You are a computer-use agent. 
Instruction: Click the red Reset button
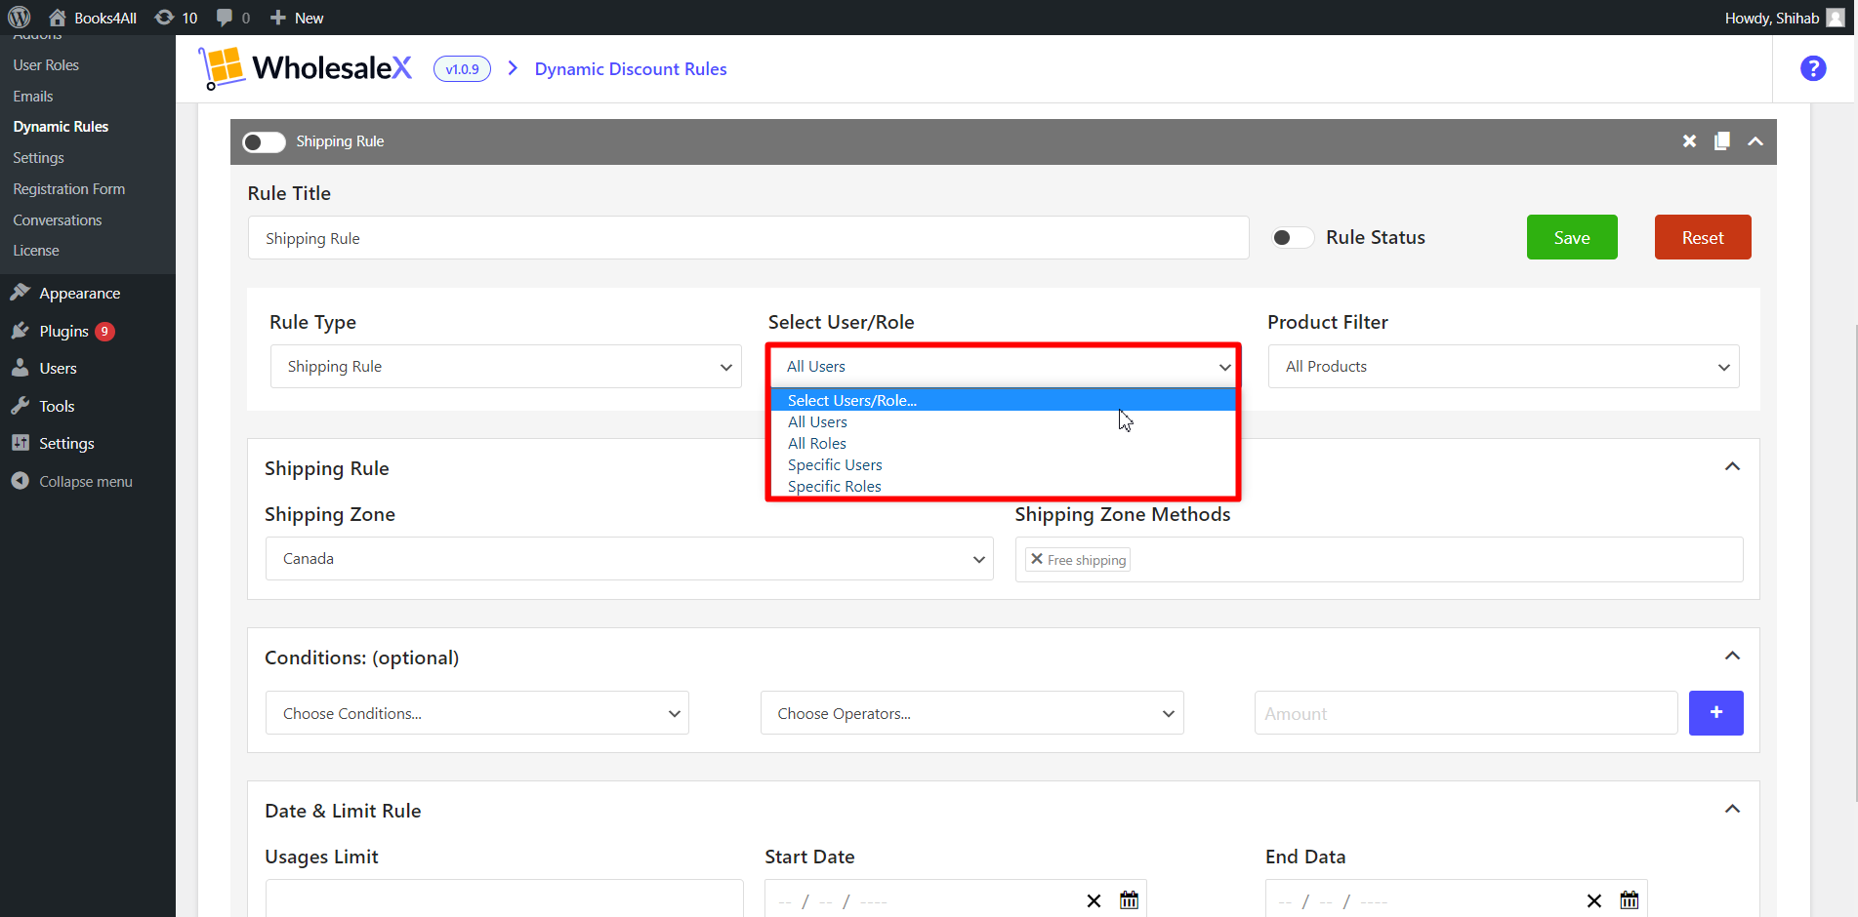[1703, 237]
